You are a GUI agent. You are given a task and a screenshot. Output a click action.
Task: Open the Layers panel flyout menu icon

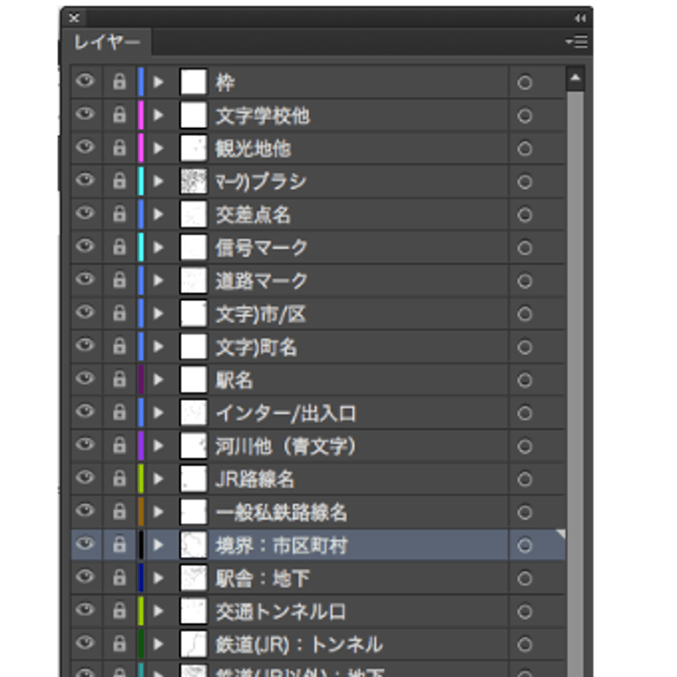[x=576, y=42]
